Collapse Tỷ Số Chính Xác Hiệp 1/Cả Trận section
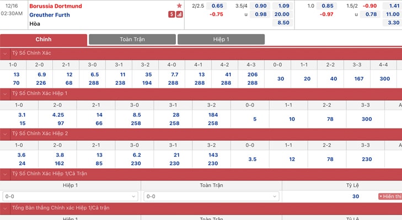Viewport: 402px width, 220px height. [x=5, y=174]
